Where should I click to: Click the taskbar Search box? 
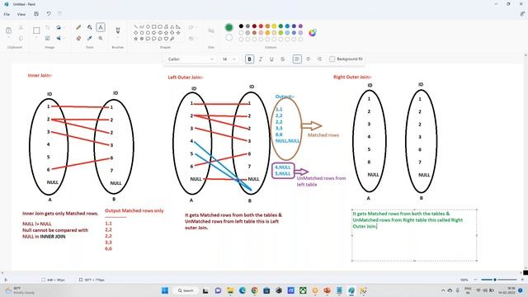pos(186,290)
